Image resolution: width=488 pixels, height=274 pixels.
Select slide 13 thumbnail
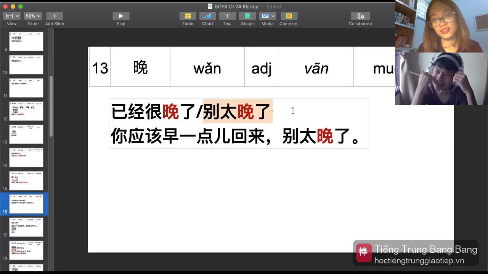[x=26, y=134]
